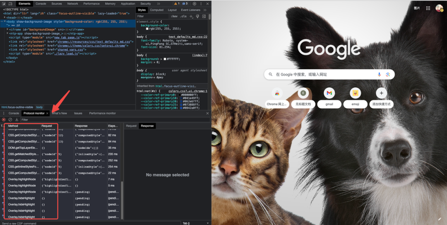Click the new style rule plus icon

click(191, 16)
